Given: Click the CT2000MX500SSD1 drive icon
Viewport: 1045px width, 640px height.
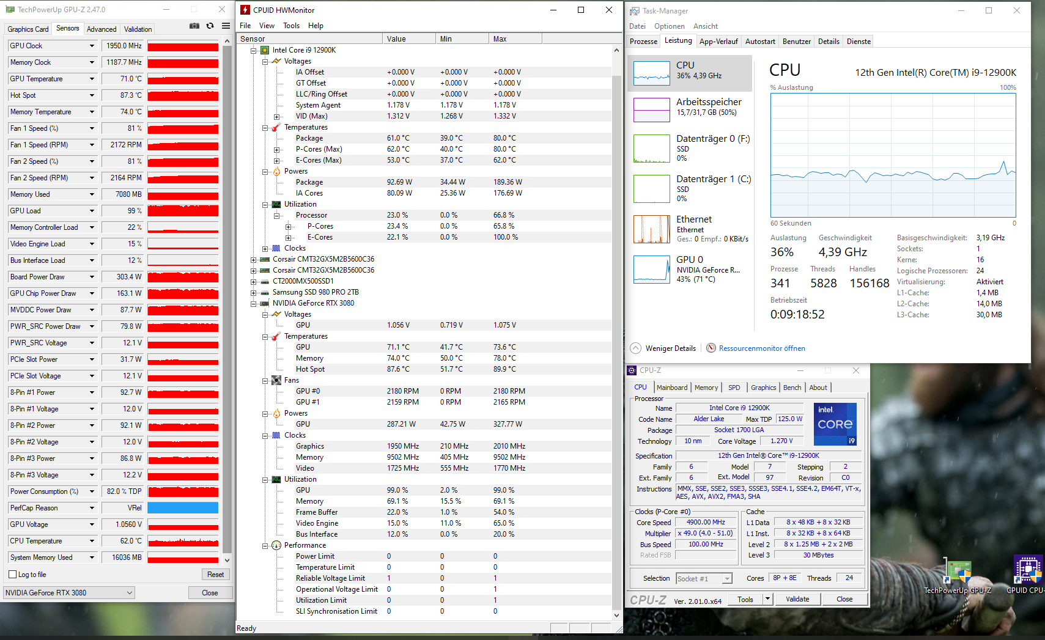Looking at the screenshot, I should tap(265, 281).
